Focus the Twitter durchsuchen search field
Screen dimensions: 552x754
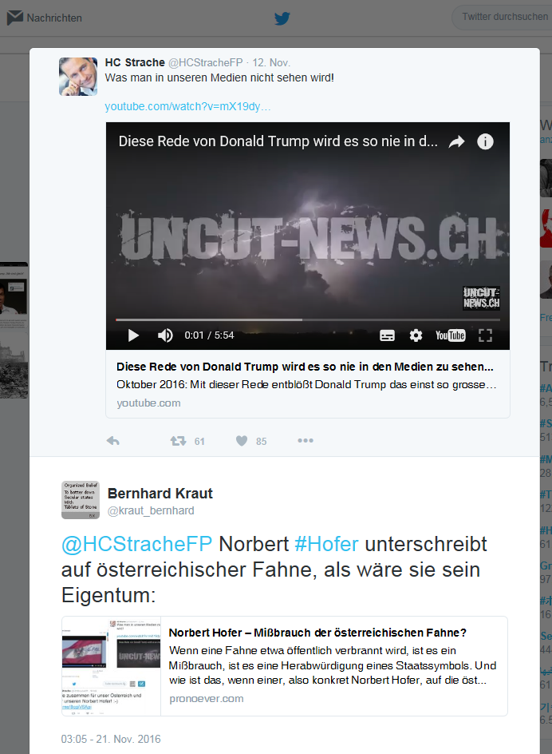point(503,18)
